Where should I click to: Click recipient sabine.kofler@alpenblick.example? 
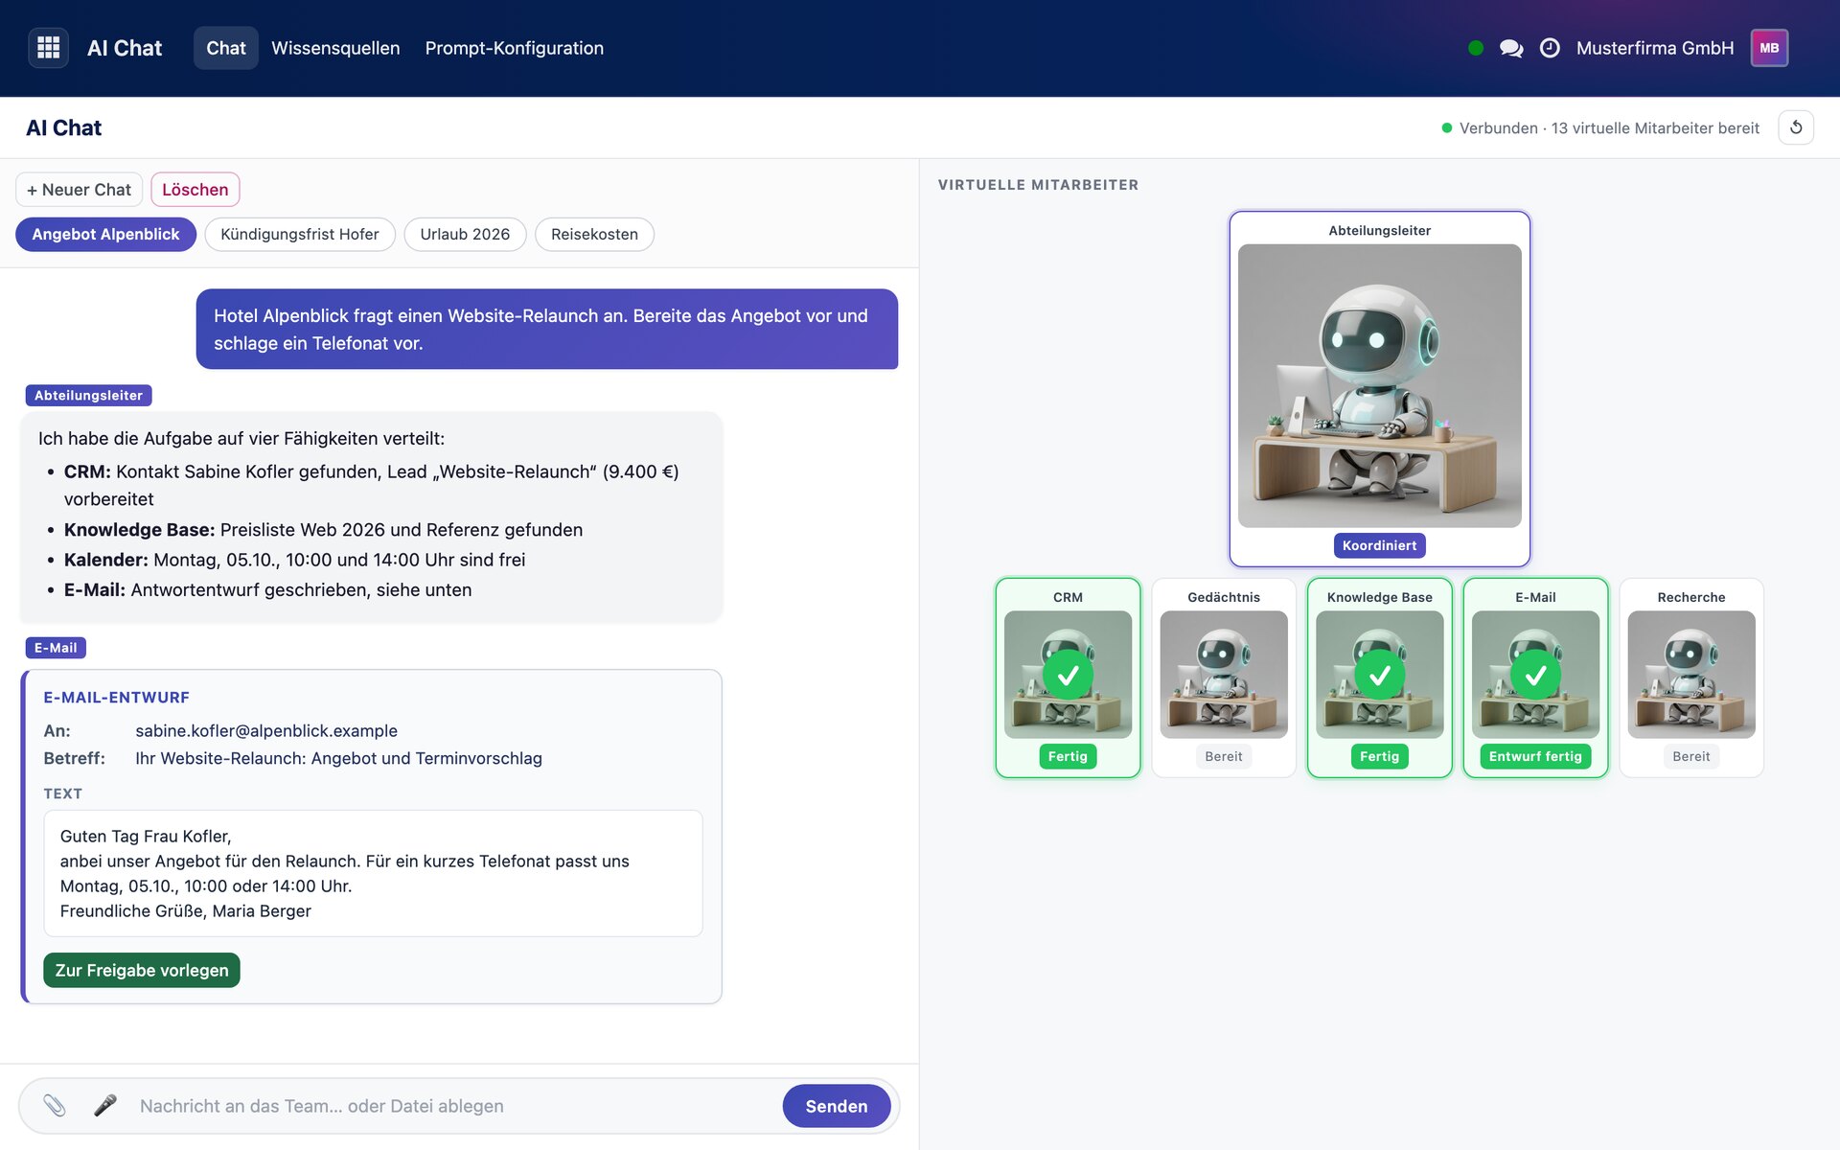[266, 730]
